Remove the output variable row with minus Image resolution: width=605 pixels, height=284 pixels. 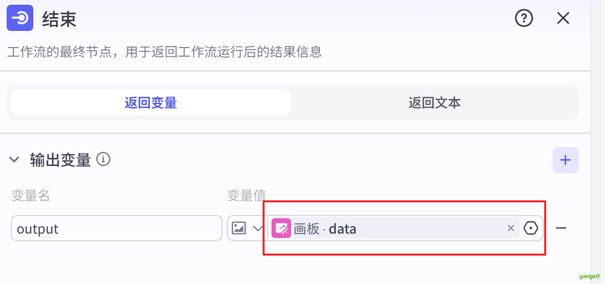561,228
